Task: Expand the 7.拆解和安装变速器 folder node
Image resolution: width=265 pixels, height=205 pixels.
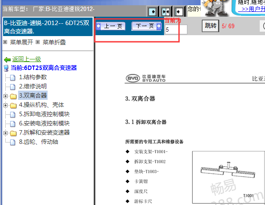Action: [x=5, y=133]
